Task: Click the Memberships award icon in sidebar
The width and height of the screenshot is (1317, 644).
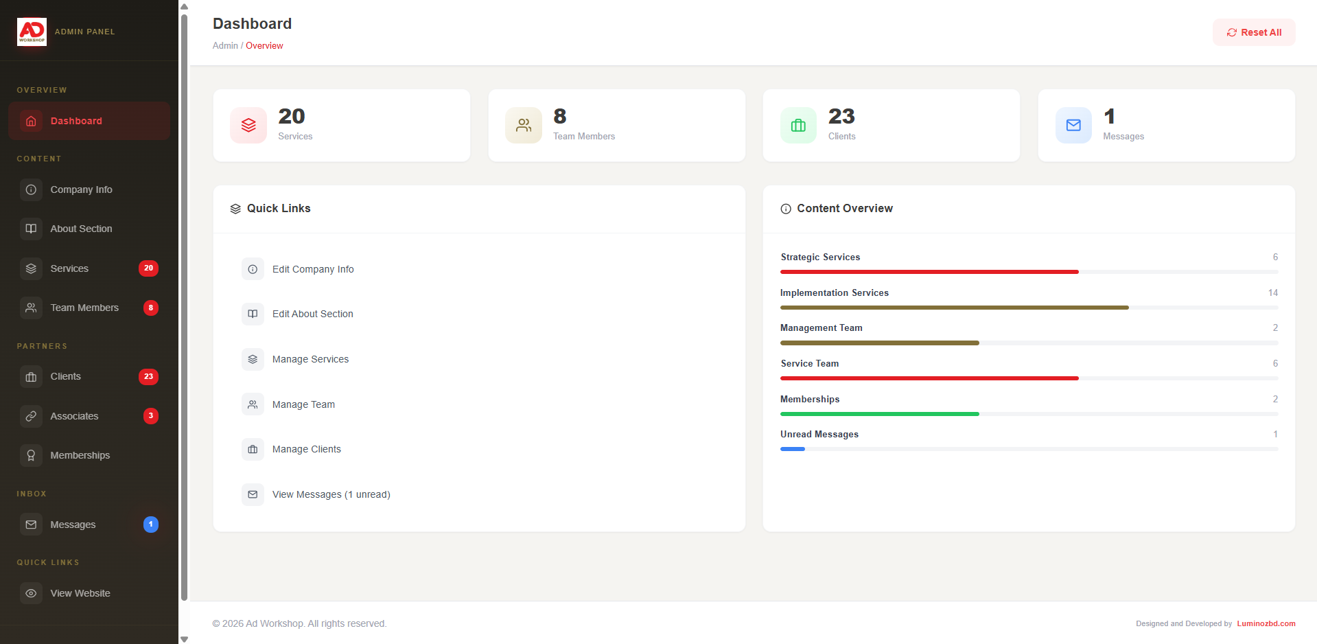Action: (x=31, y=455)
